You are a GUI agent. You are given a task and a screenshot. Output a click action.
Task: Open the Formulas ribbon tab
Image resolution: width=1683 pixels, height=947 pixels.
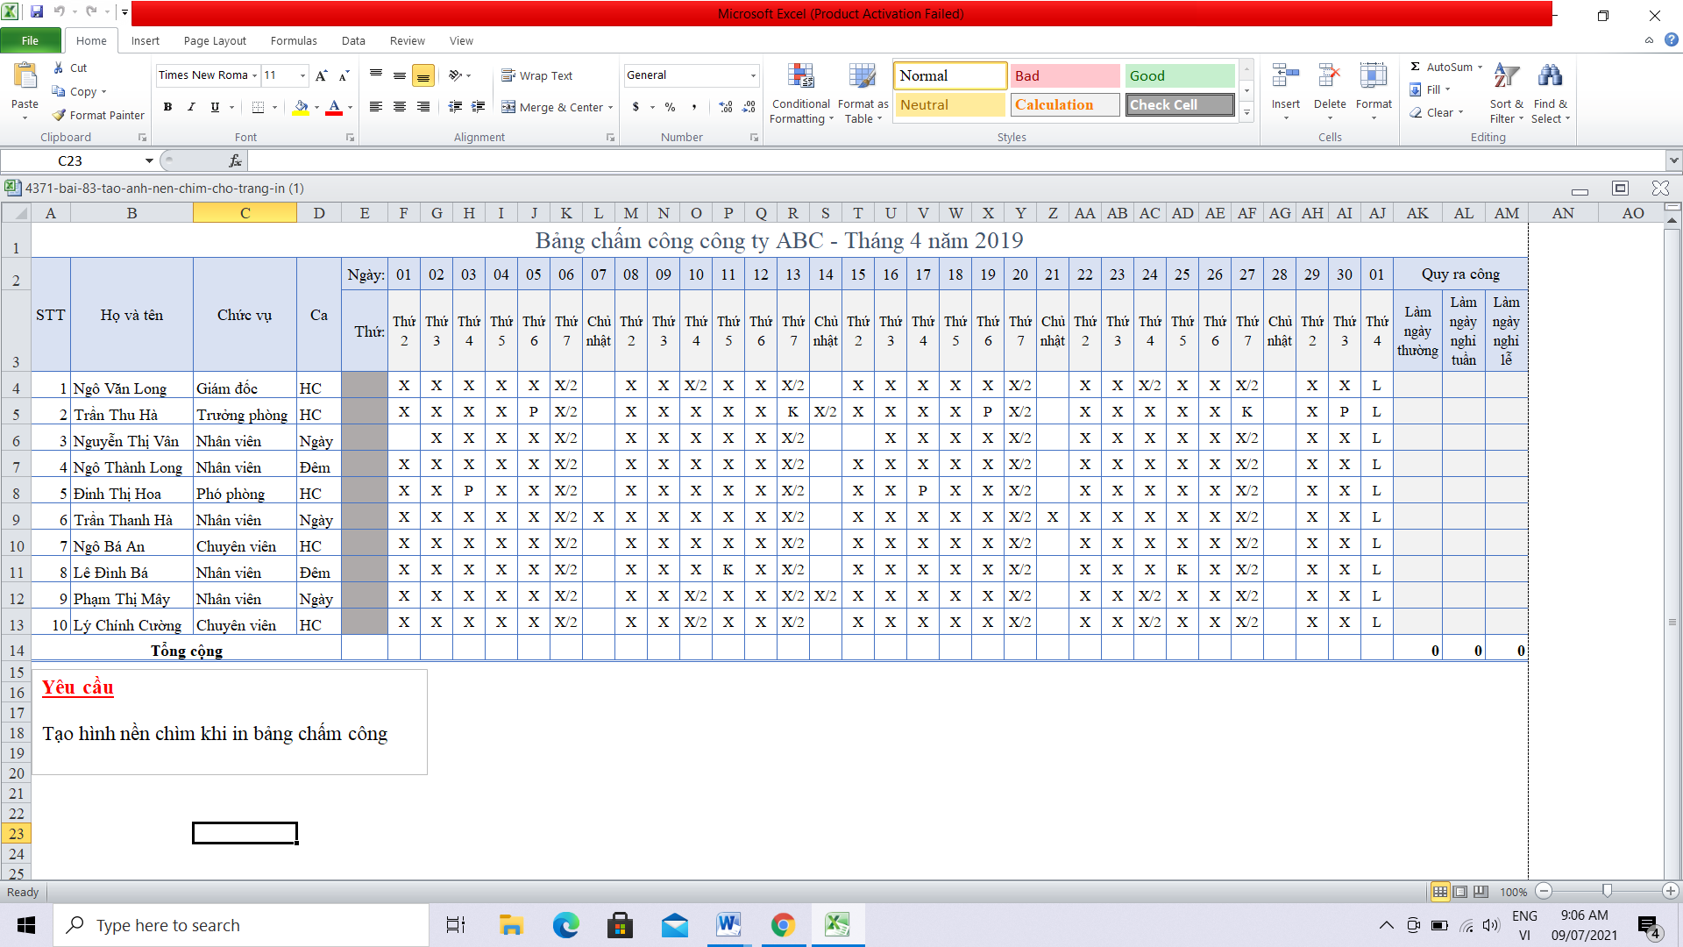(x=294, y=40)
